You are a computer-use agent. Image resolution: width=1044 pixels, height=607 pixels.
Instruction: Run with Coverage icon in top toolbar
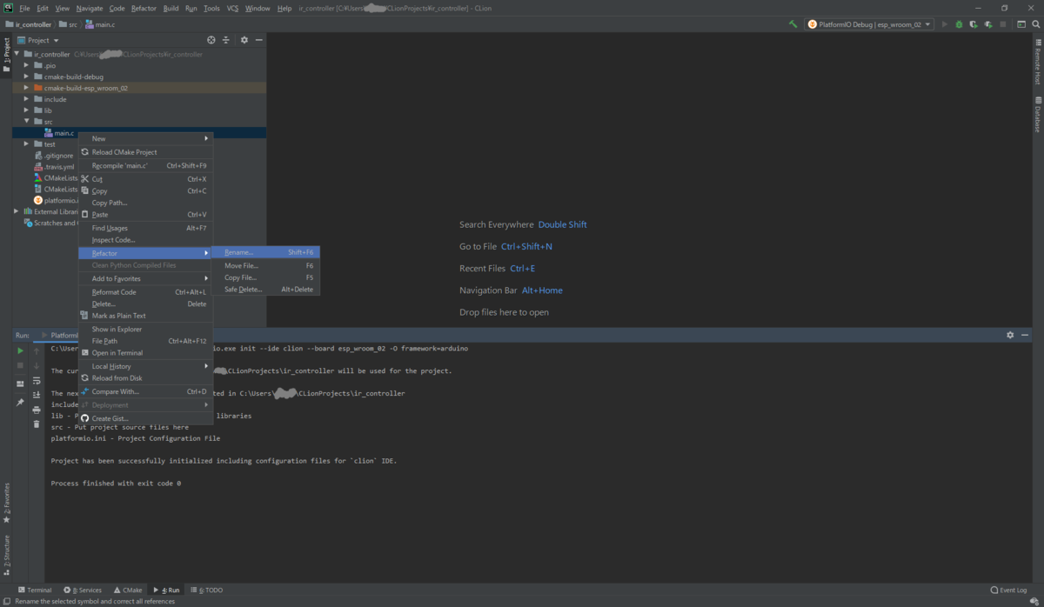(x=973, y=24)
